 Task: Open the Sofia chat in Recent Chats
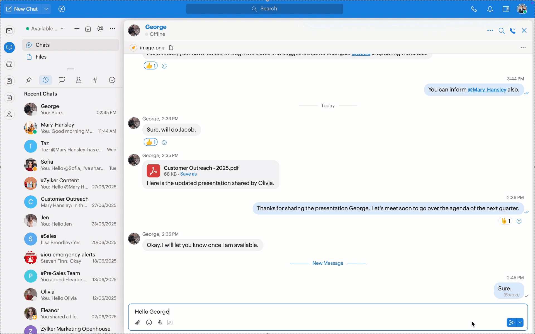point(70,165)
